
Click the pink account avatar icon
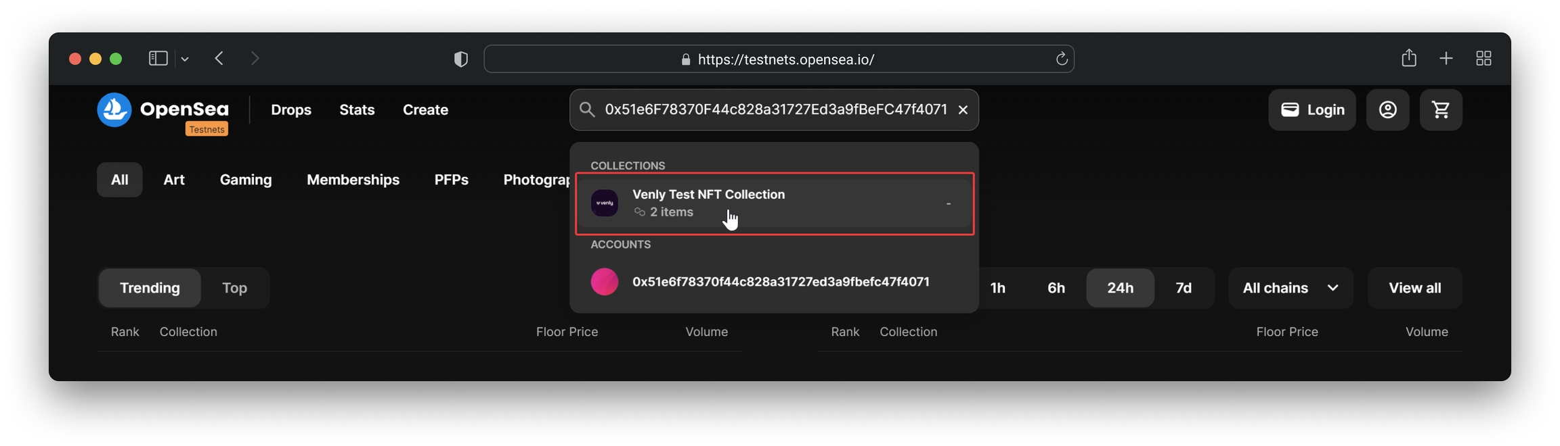604,282
